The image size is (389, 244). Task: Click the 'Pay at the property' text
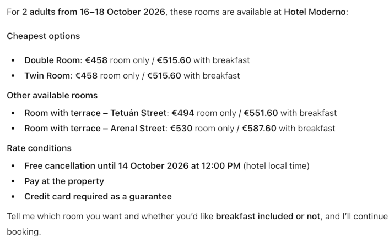(64, 181)
